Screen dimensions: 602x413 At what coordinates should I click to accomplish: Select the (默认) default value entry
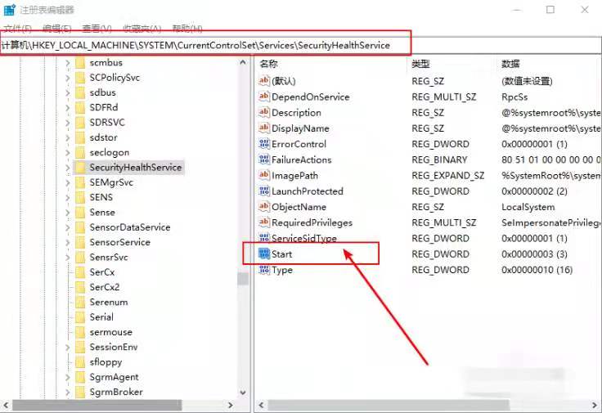283,81
